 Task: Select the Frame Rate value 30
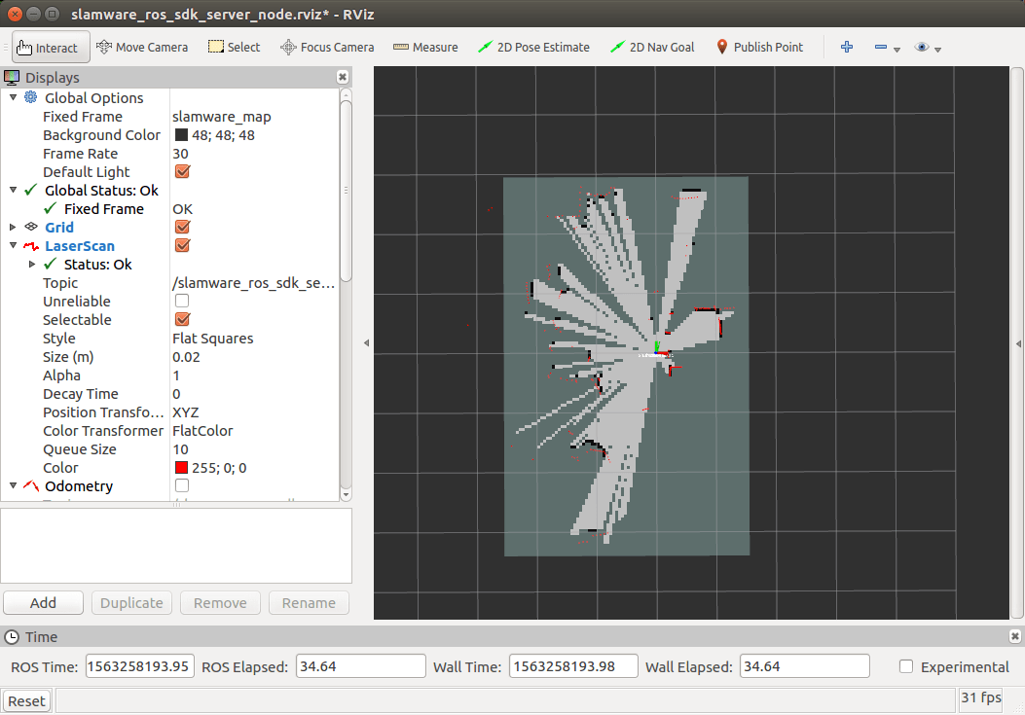coord(180,154)
